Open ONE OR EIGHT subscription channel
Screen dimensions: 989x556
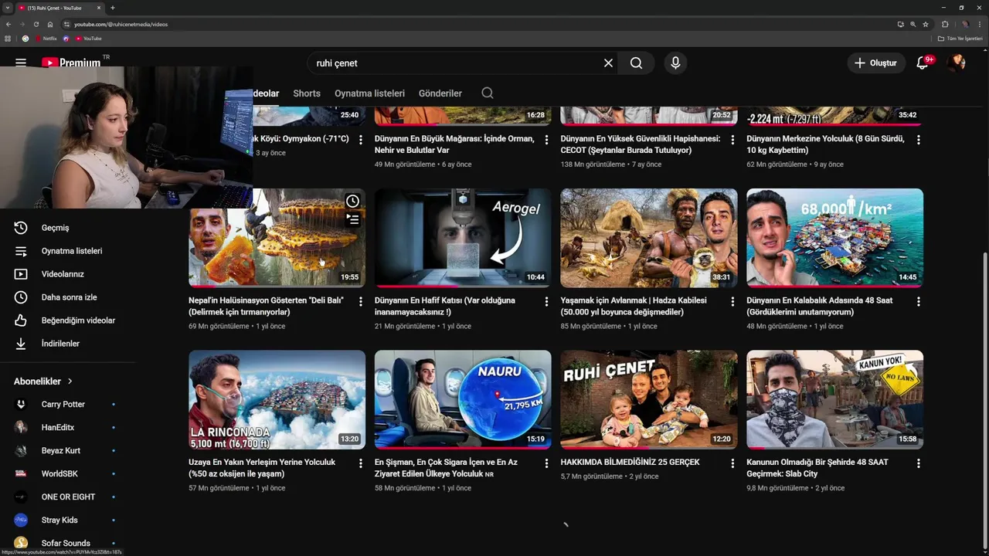pos(68,497)
